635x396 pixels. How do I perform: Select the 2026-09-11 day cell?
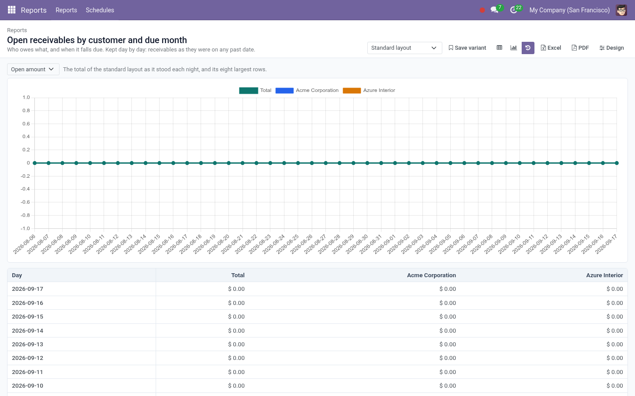point(82,372)
